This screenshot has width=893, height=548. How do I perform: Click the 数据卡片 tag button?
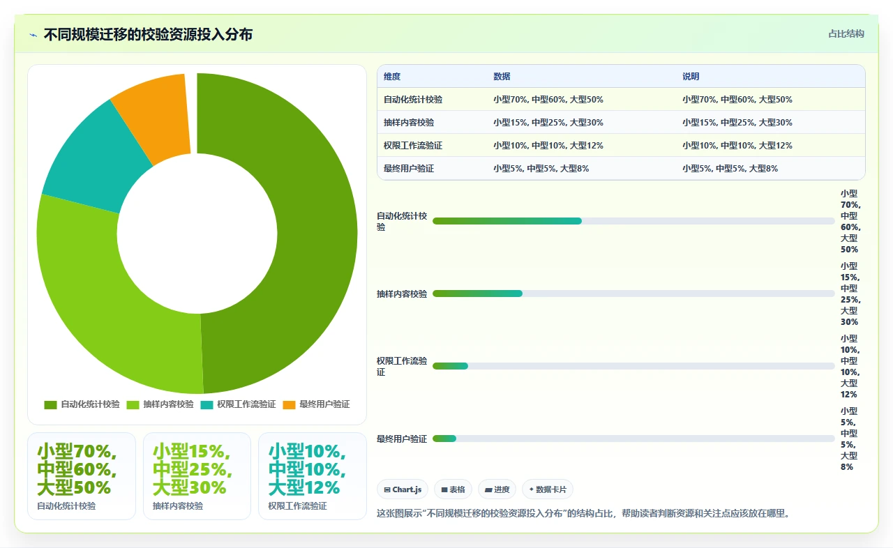pyautogui.click(x=547, y=489)
